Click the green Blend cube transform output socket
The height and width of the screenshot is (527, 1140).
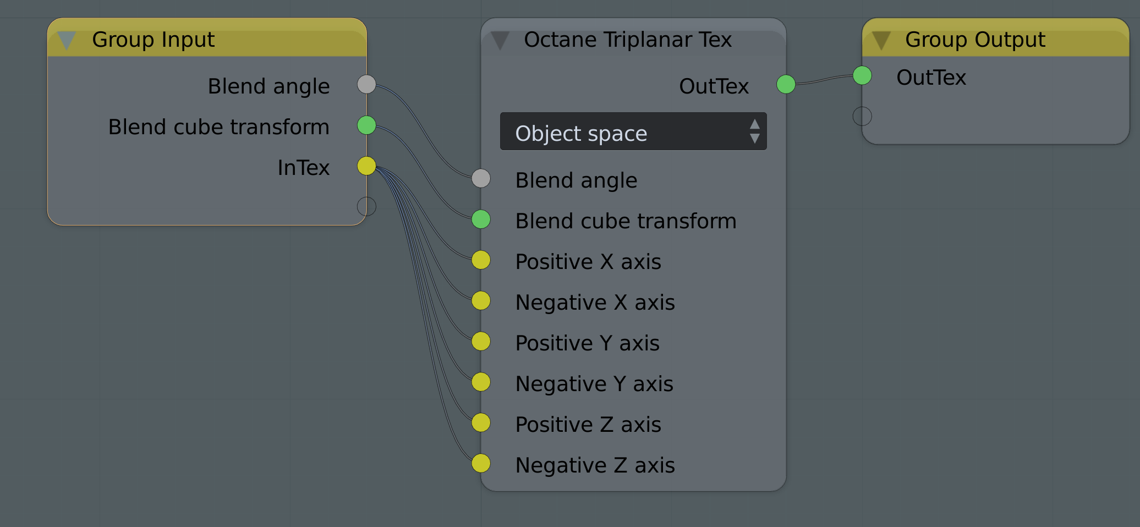pyautogui.click(x=366, y=125)
